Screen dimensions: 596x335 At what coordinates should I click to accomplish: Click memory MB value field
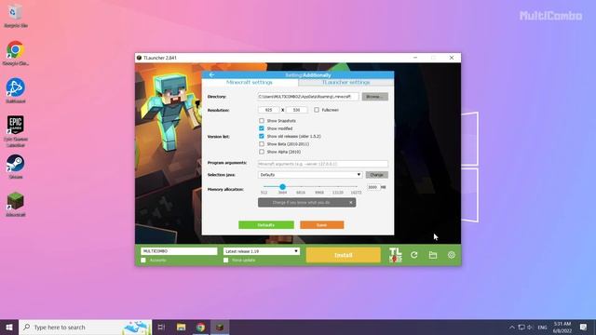click(x=373, y=187)
